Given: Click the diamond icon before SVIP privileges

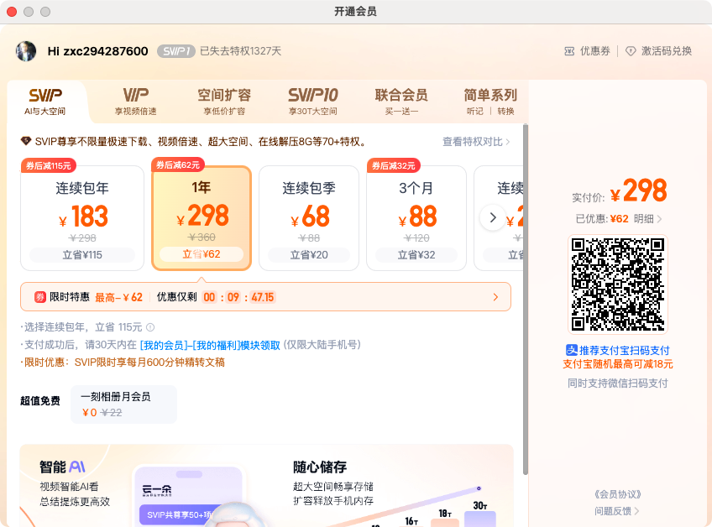Looking at the screenshot, I should point(26,141).
